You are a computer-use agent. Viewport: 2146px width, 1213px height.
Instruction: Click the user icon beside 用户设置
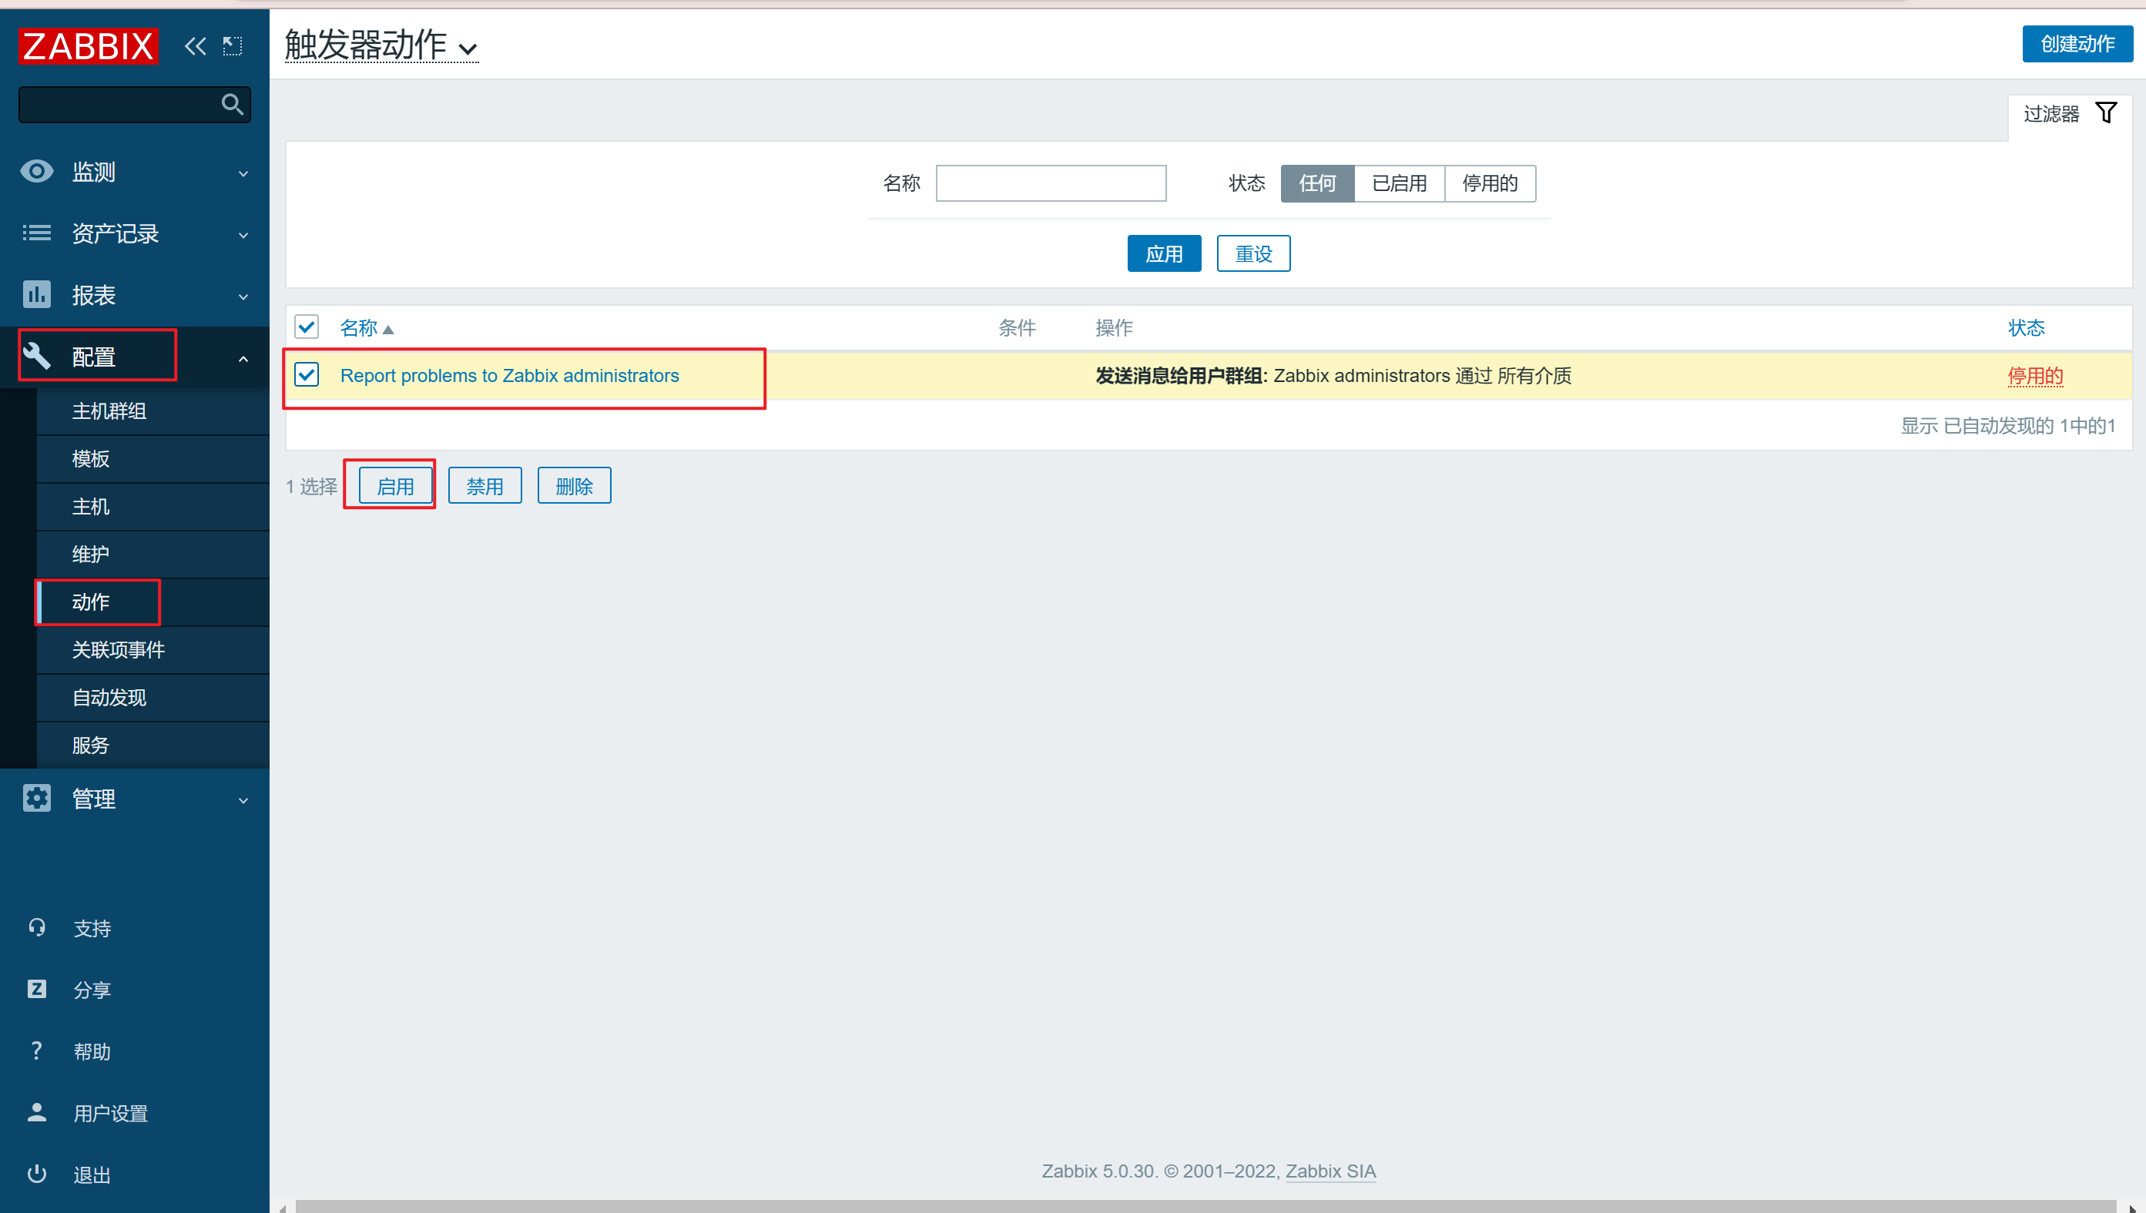(37, 1112)
